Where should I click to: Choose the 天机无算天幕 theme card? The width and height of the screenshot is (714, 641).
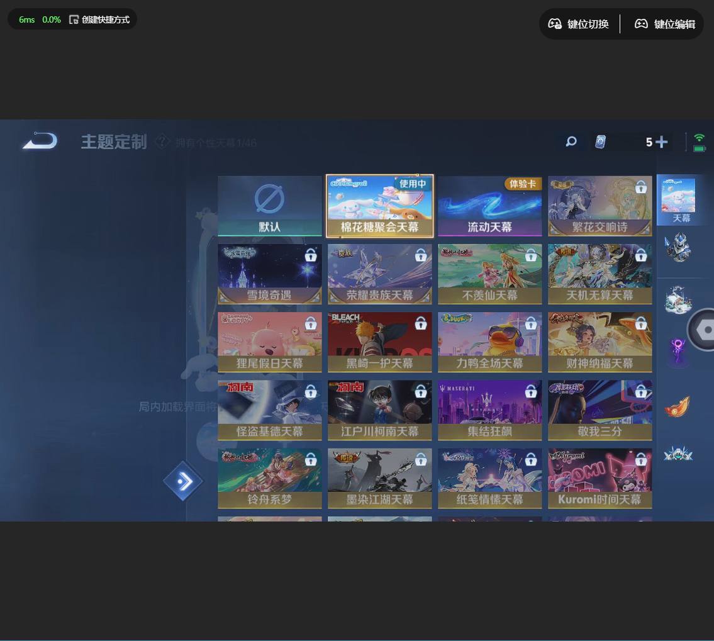pyautogui.click(x=600, y=274)
